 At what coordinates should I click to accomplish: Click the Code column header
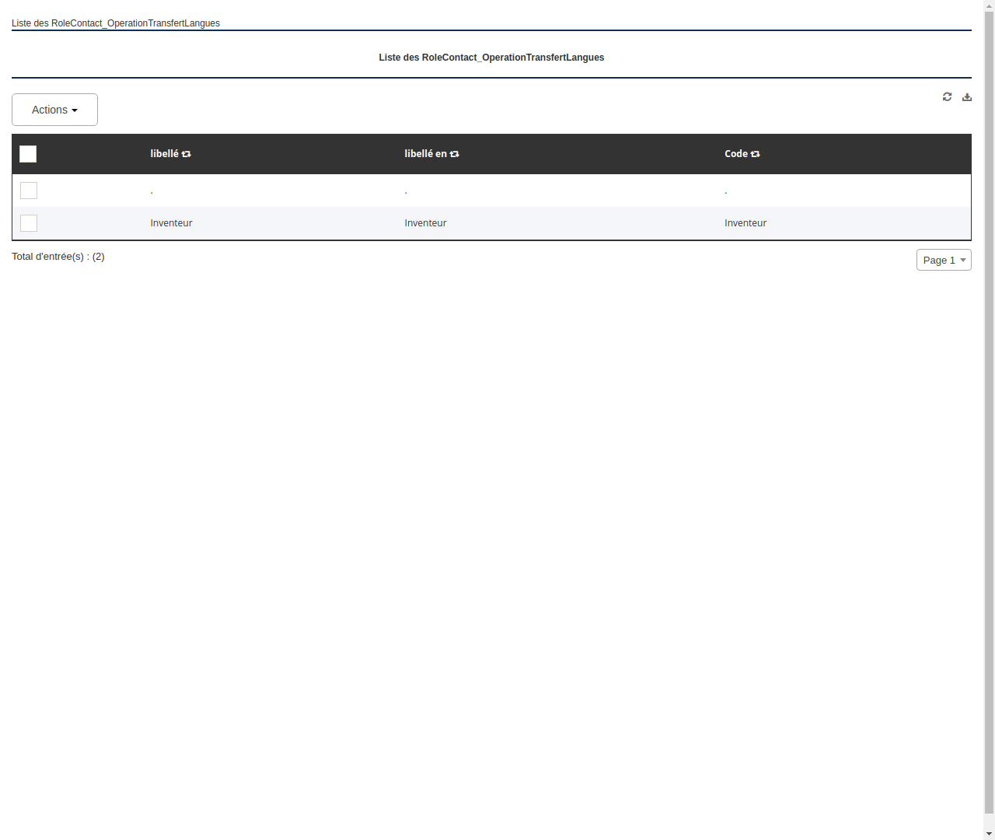coord(735,154)
